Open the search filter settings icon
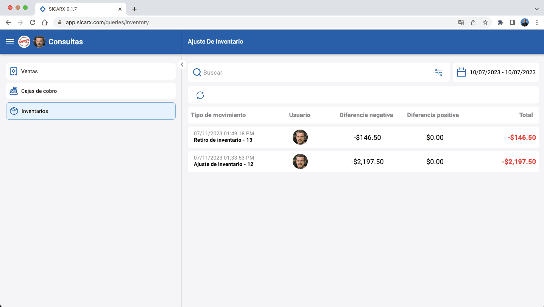 (438, 72)
